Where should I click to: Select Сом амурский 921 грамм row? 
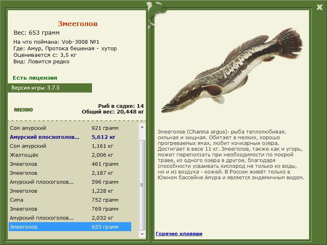[x=70, y=128]
